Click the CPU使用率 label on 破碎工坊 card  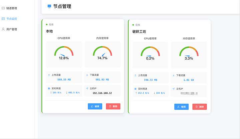tap(150, 38)
